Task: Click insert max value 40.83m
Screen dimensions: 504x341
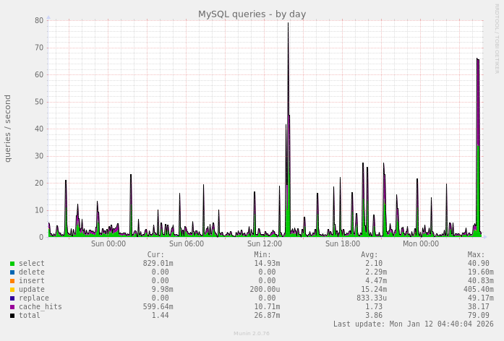Action: [x=481, y=280]
